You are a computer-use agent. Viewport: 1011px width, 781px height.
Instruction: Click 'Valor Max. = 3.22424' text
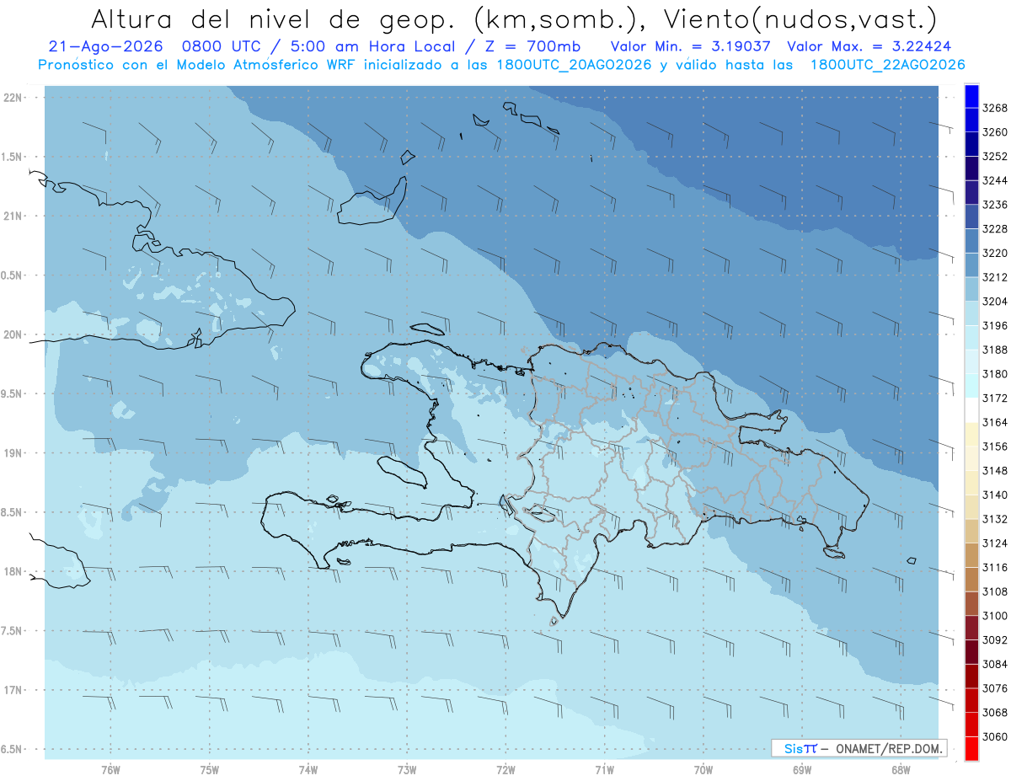click(x=870, y=46)
